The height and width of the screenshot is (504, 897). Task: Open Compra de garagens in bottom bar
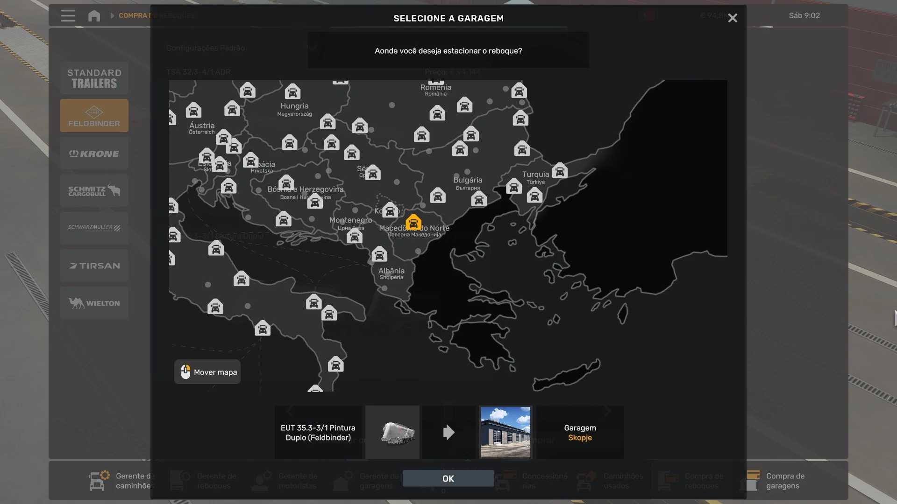pyautogui.click(x=785, y=481)
